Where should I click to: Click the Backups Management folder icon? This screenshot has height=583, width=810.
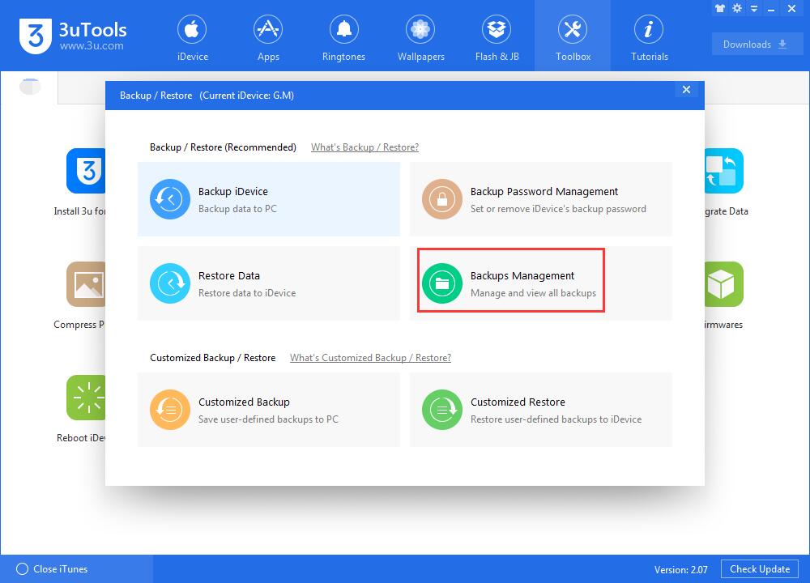[x=441, y=283]
